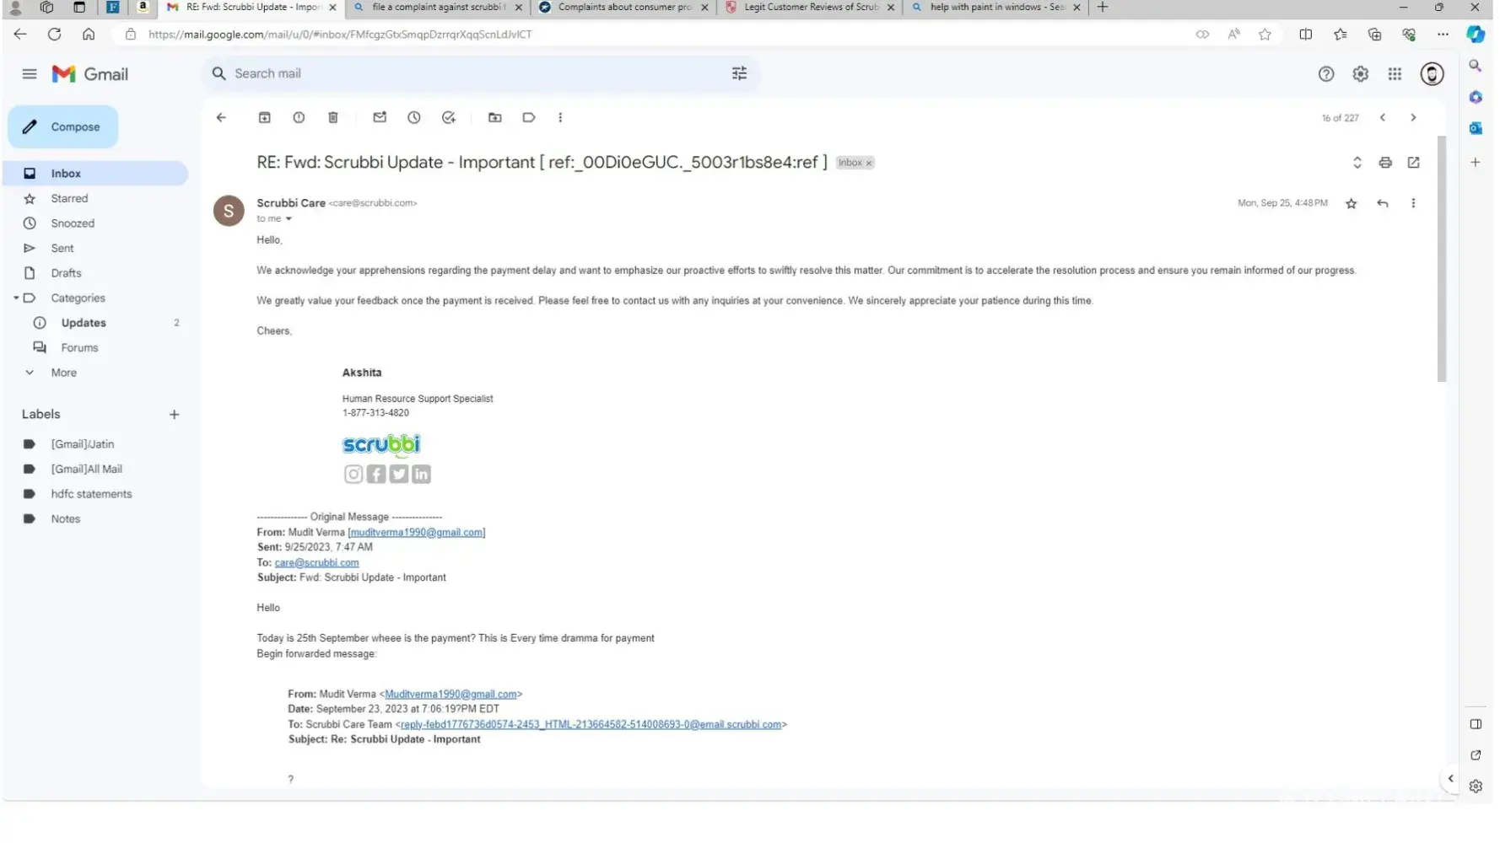1500x843 pixels.
Task: Star the Scrubbi Care message
Action: (x=1352, y=204)
